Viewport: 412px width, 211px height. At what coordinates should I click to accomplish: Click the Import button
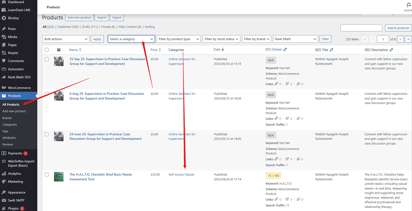point(102,17)
